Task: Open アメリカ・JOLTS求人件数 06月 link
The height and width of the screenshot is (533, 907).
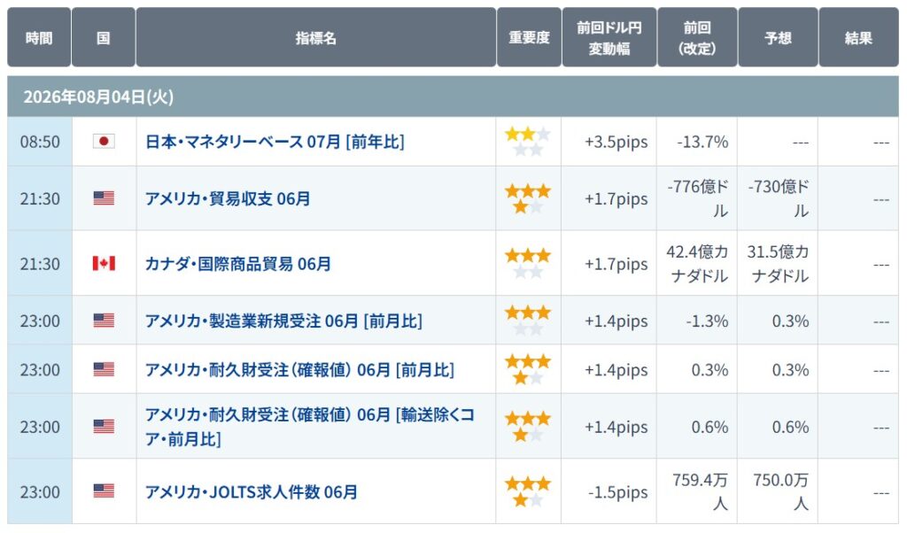Action: (x=251, y=492)
